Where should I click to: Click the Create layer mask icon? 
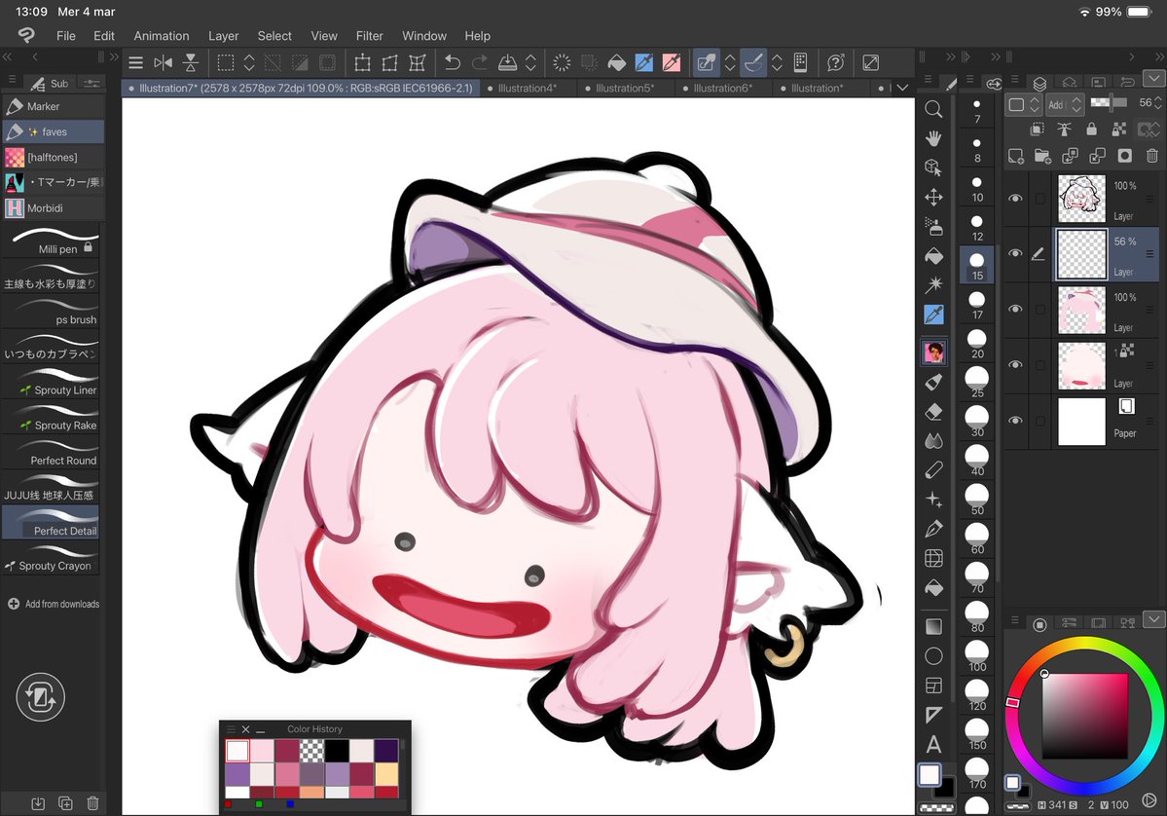1124,156
